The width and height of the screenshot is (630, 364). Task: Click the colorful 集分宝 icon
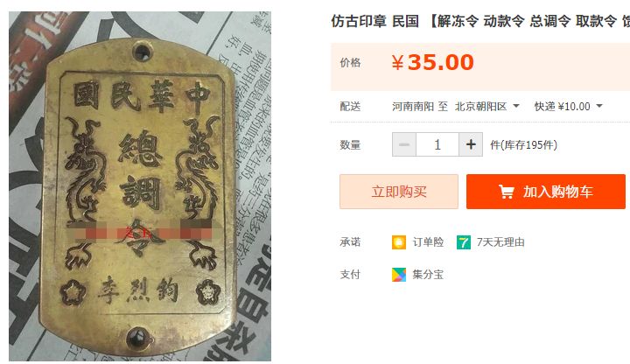click(399, 275)
